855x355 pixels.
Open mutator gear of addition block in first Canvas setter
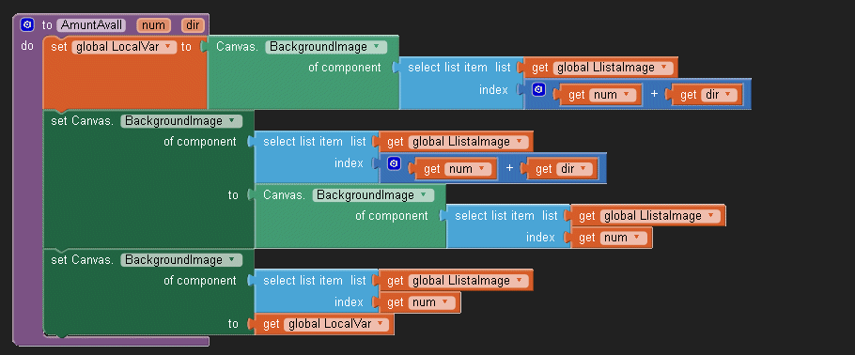click(x=395, y=163)
